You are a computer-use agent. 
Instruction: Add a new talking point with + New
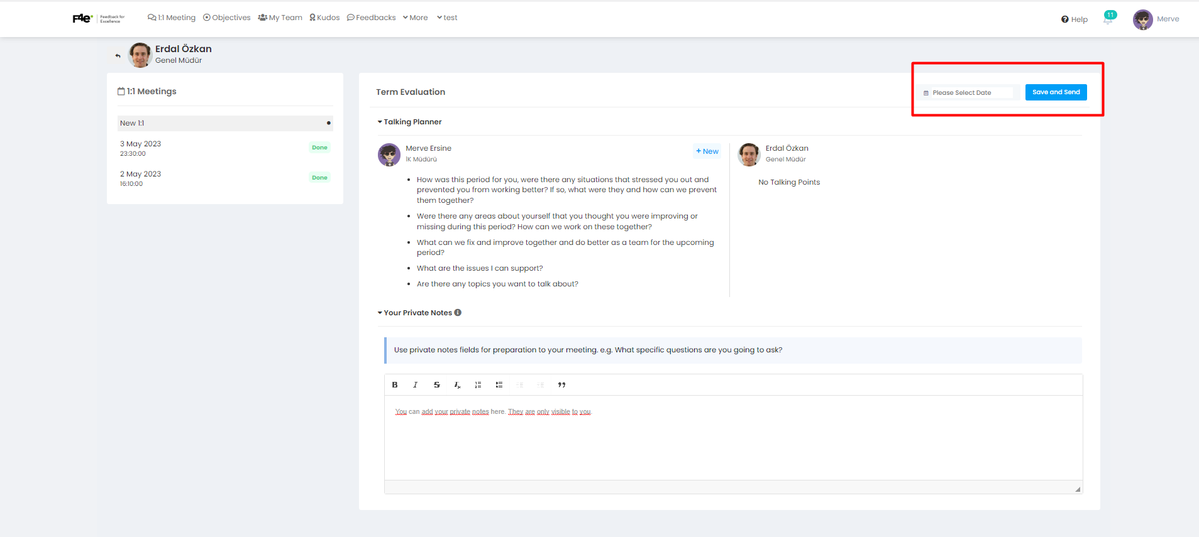707,151
